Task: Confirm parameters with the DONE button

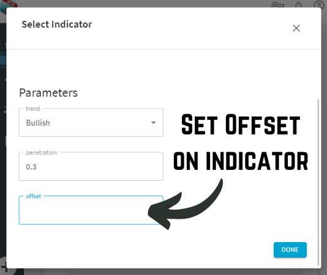Action: click(x=290, y=249)
